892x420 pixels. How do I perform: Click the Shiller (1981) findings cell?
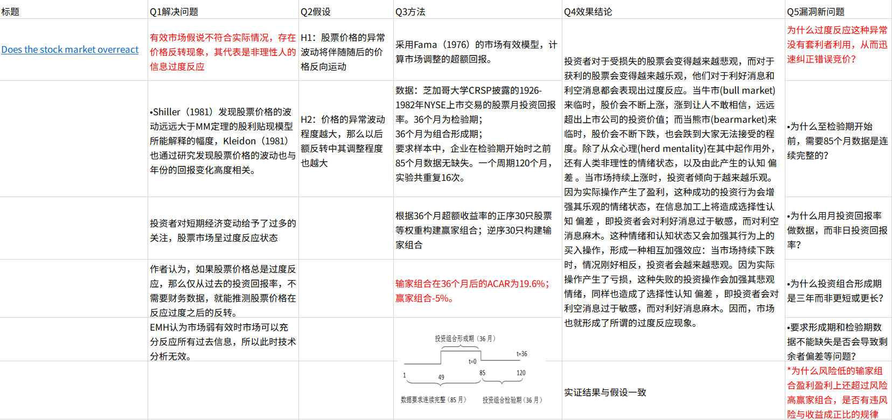[x=222, y=141]
